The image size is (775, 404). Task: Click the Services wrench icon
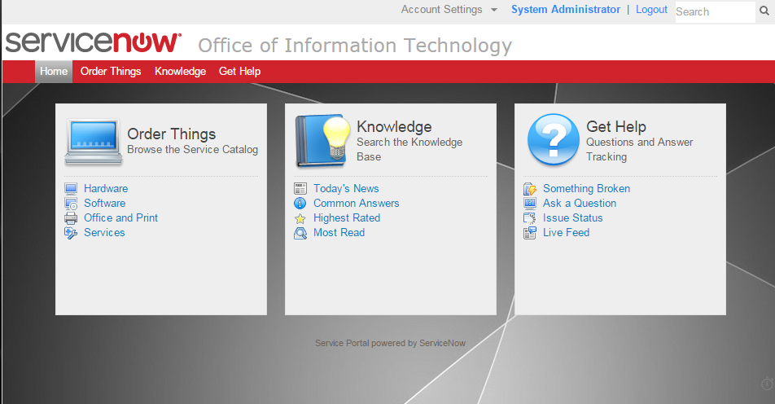tap(71, 233)
